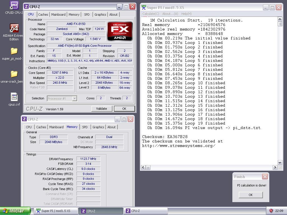Click 'PI value output -> pi_data.txt' line
This screenshot has width=287, height=215.
(204, 128)
